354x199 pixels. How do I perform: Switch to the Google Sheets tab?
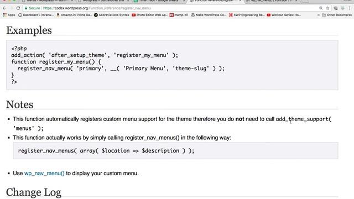(x=159, y=1)
